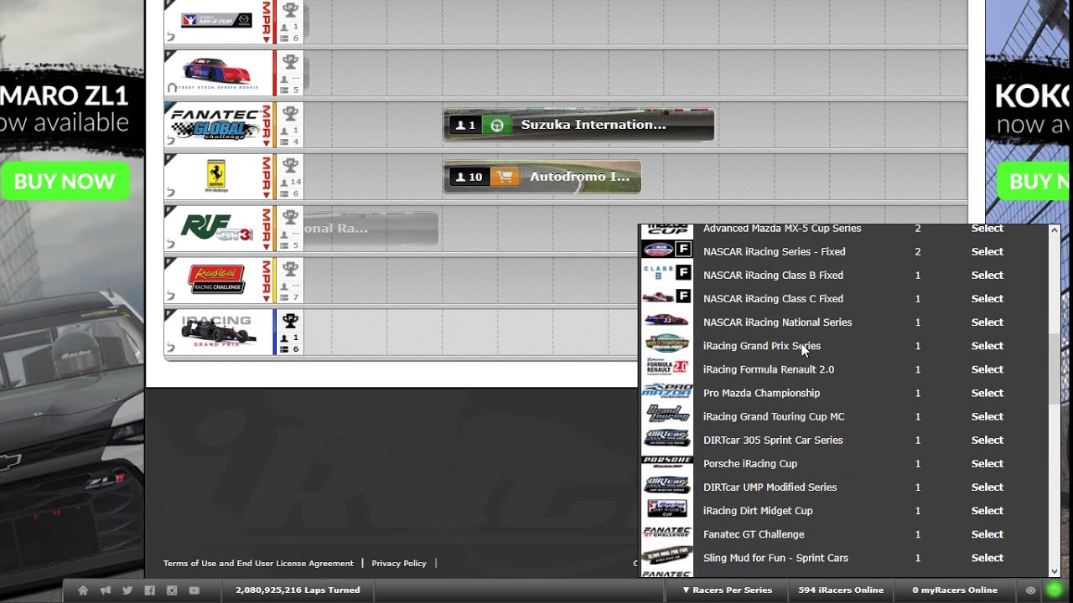Click shopping cart icon on Autodromo session

(505, 177)
